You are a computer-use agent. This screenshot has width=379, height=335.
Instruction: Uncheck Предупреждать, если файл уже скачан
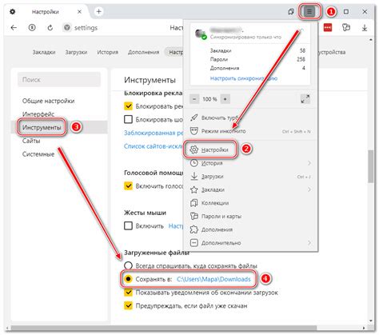coord(128,305)
